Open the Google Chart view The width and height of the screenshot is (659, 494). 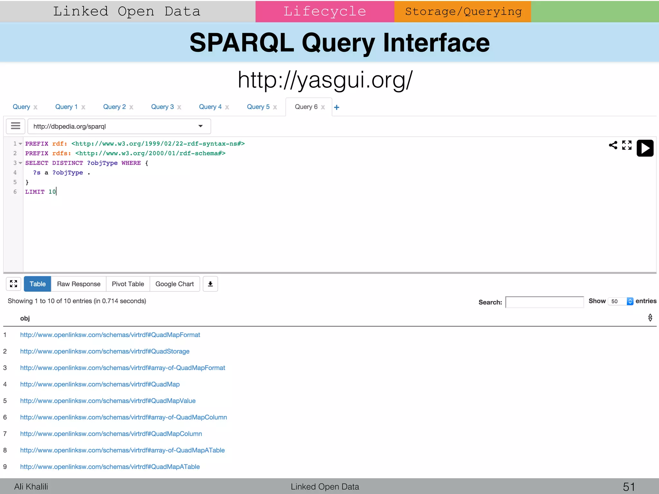174,284
